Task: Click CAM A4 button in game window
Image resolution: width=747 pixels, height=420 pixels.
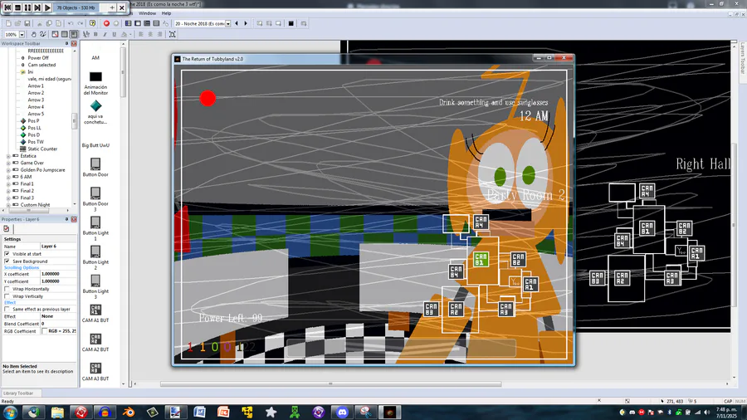Action: [x=481, y=222]
